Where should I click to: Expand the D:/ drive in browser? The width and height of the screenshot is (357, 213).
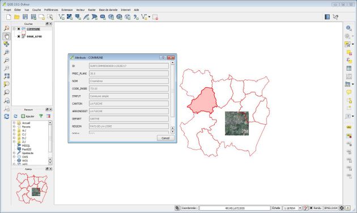click(14, 138)
